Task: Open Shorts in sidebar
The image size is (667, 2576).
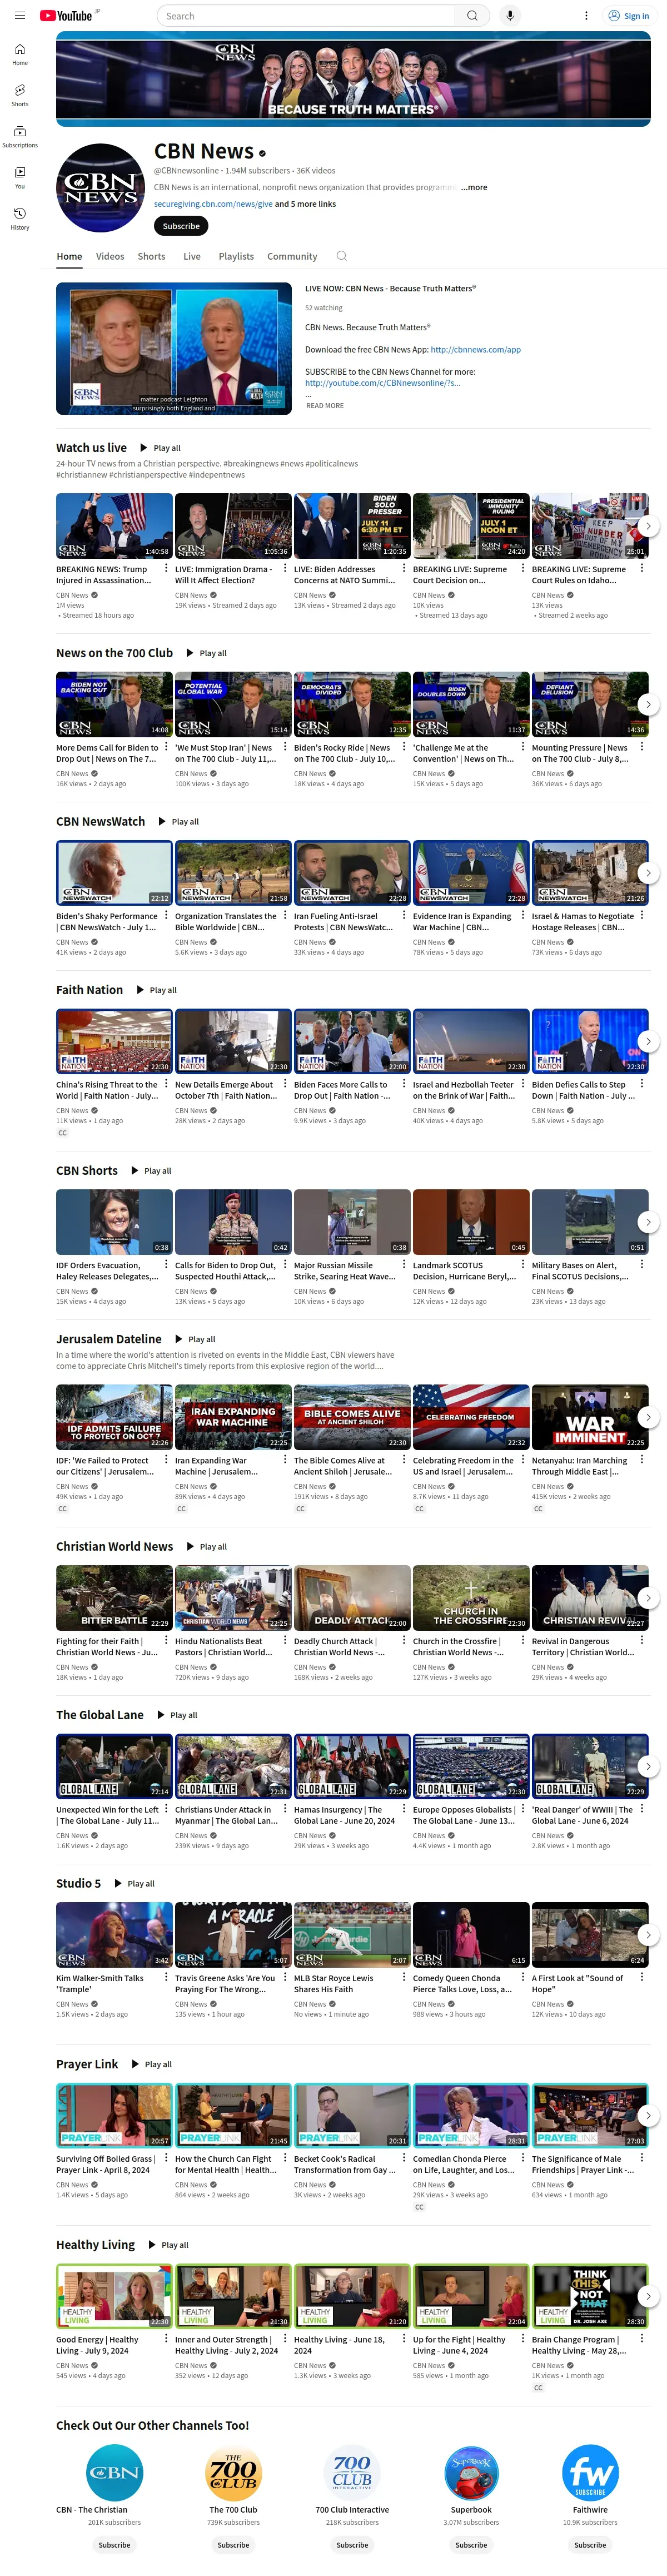Action: (20, 95)
